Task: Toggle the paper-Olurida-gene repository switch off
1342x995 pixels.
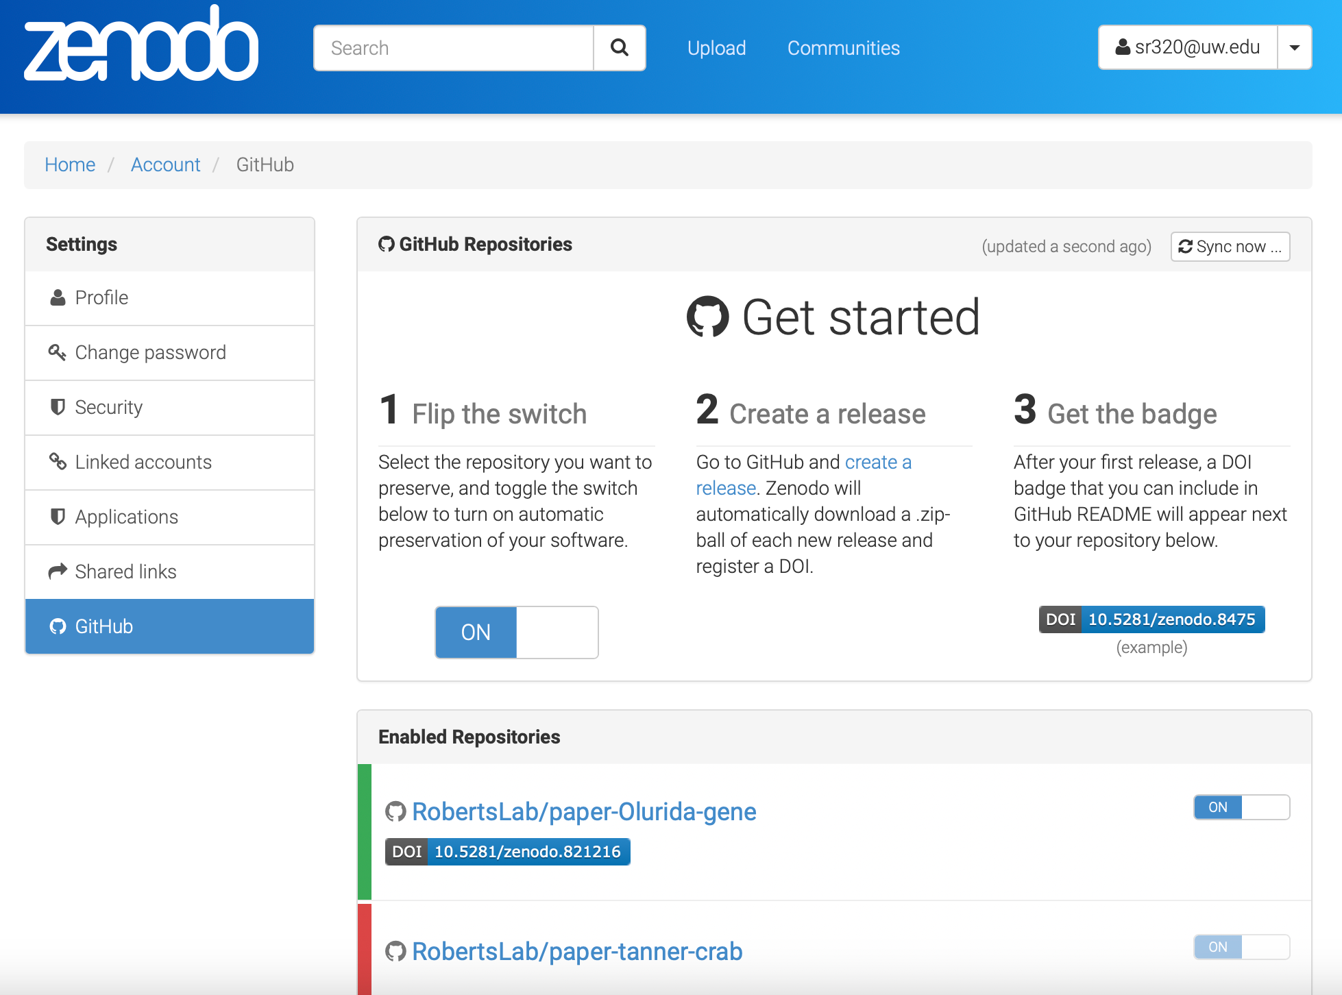Action: pyautogui.click(x=1241, y=807)
